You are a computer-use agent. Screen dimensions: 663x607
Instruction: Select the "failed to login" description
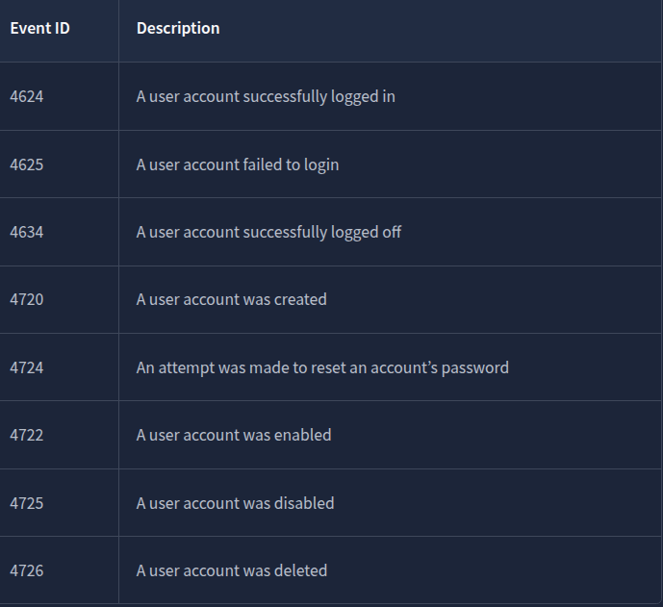pos(238,164)
